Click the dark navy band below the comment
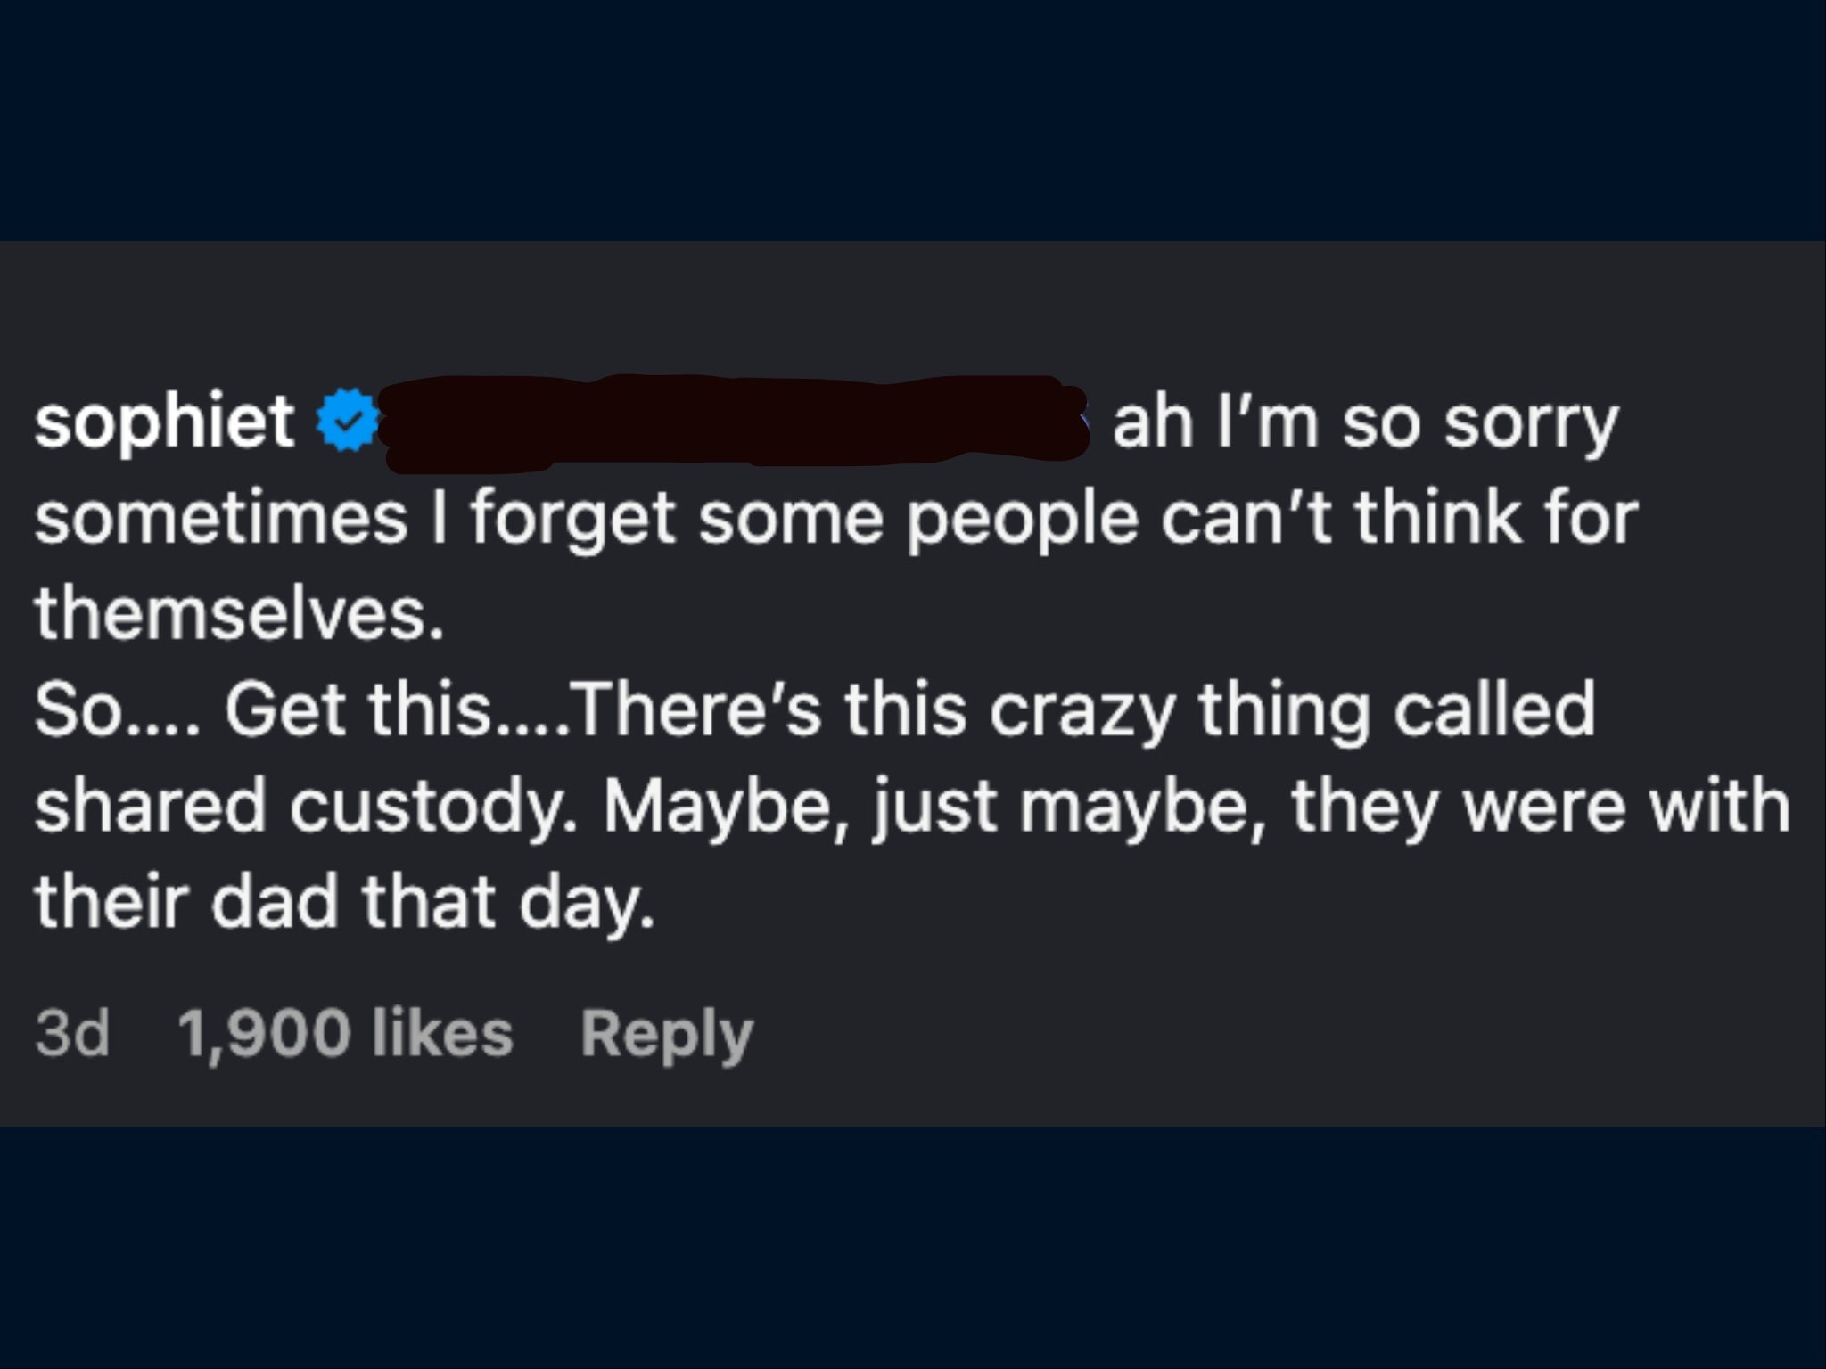Image resolution: width=1826 pixels, height=1369 pixels. coord(913,1248)
